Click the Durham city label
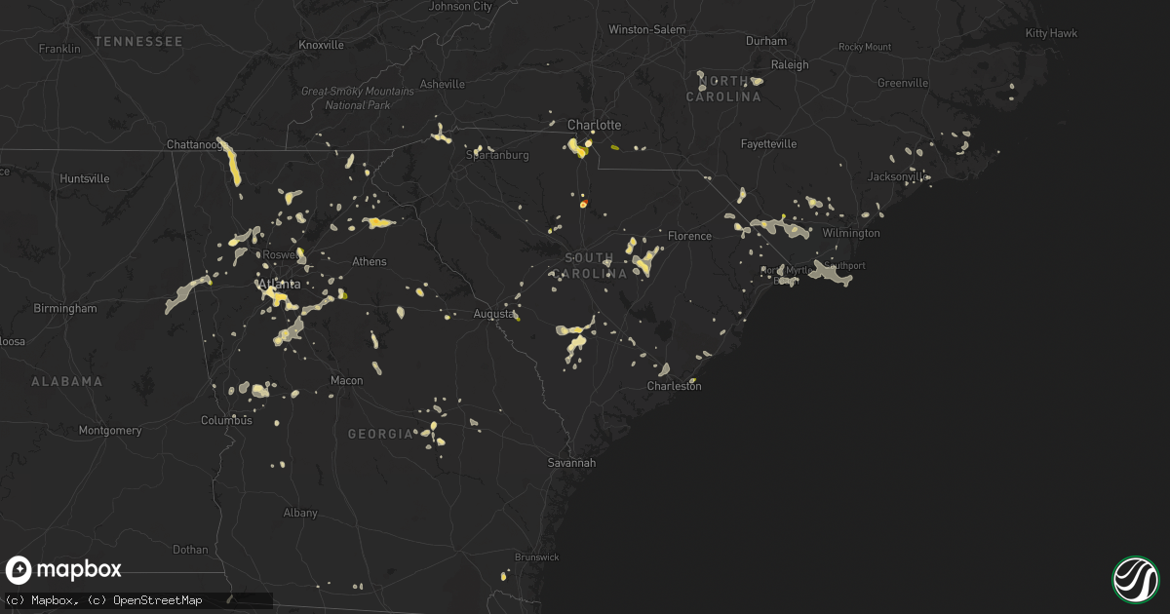This screenshot has height=614, width=1170. 766,41
